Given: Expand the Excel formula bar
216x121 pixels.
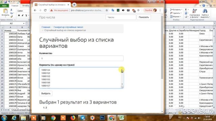Looking at the screenshot, I should 215,24.
